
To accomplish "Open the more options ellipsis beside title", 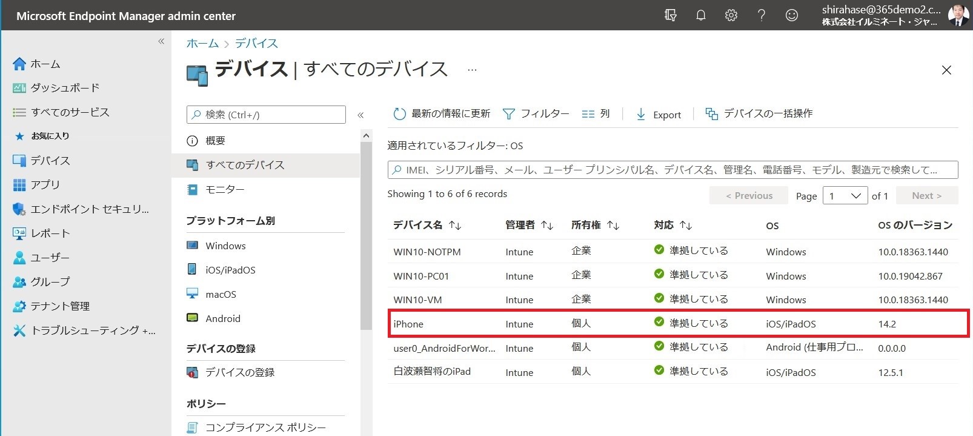I will click(x=472, y=70).
